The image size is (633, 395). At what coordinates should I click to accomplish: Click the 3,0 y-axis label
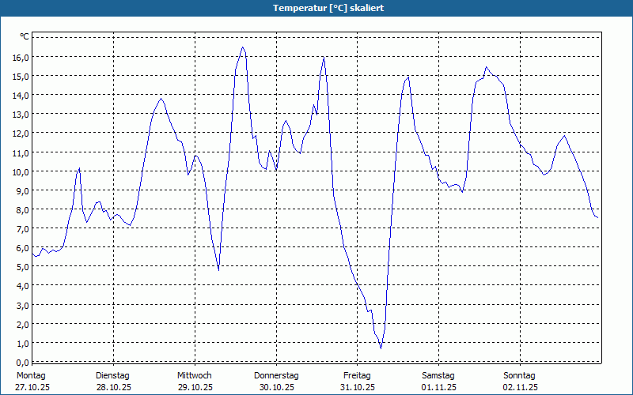tap(23, 305)
